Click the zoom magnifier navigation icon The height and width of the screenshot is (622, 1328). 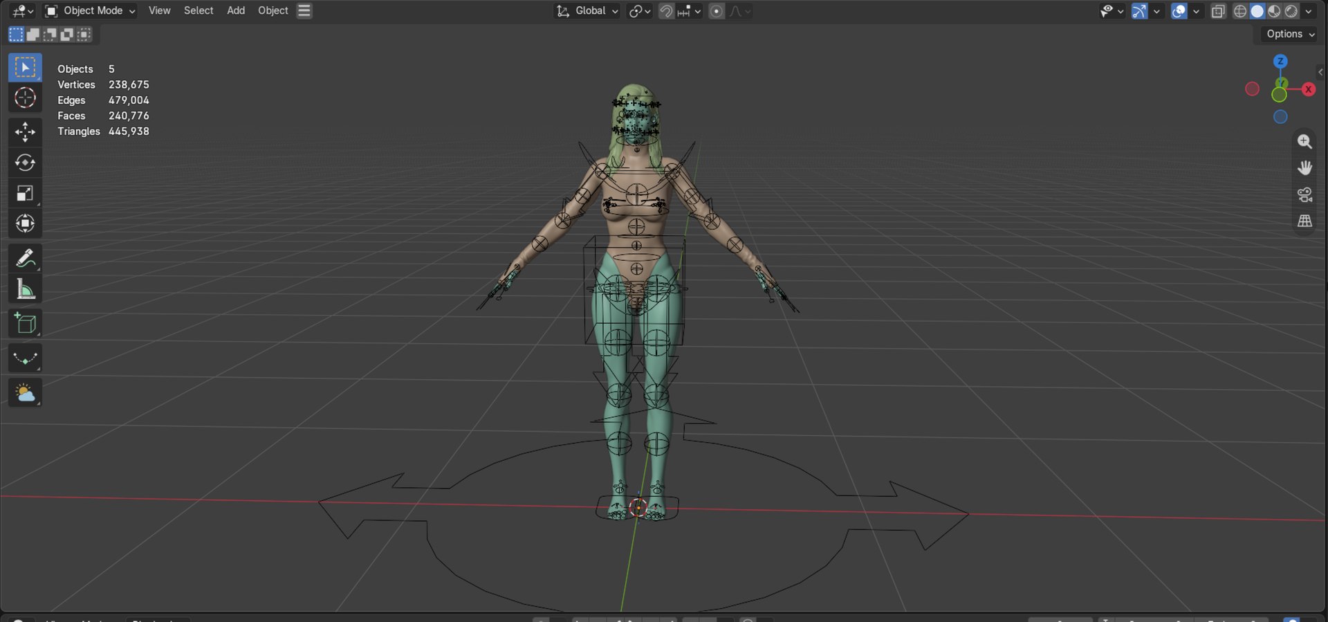1304,141
